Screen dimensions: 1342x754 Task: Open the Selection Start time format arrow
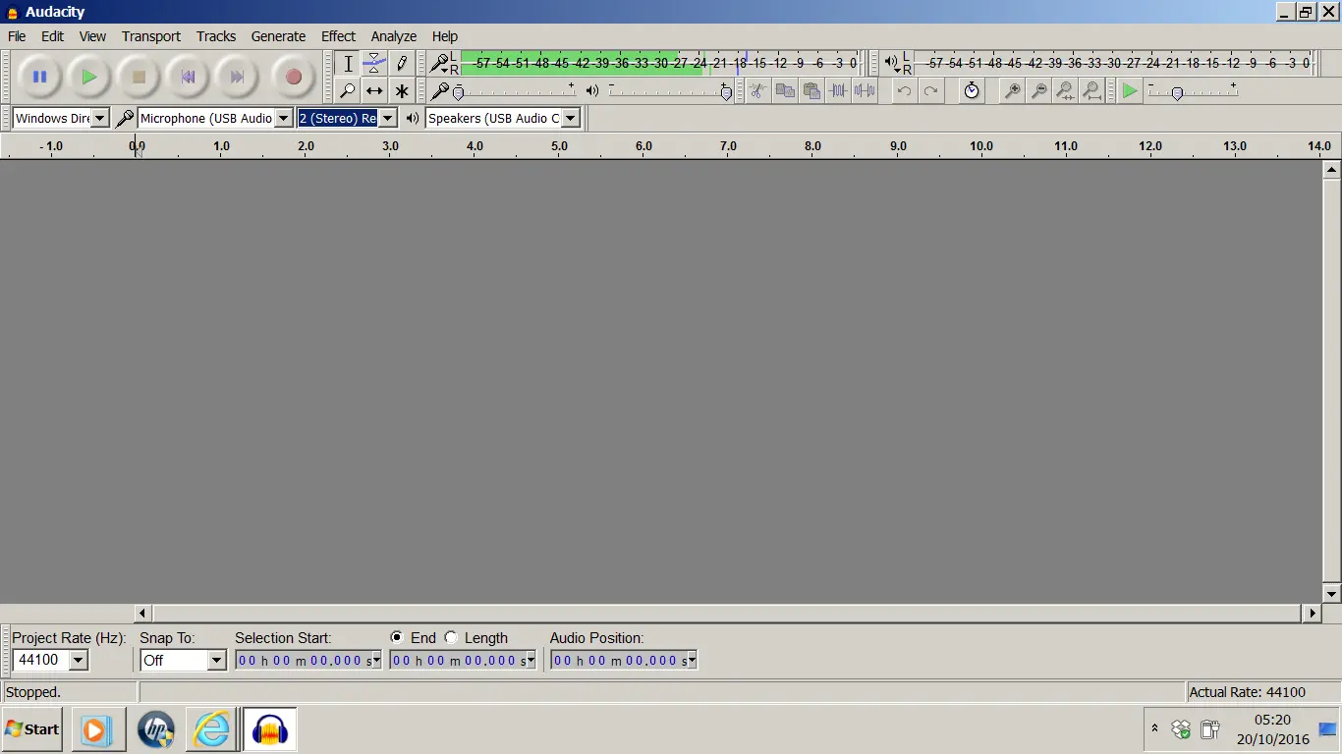[376, 661]
